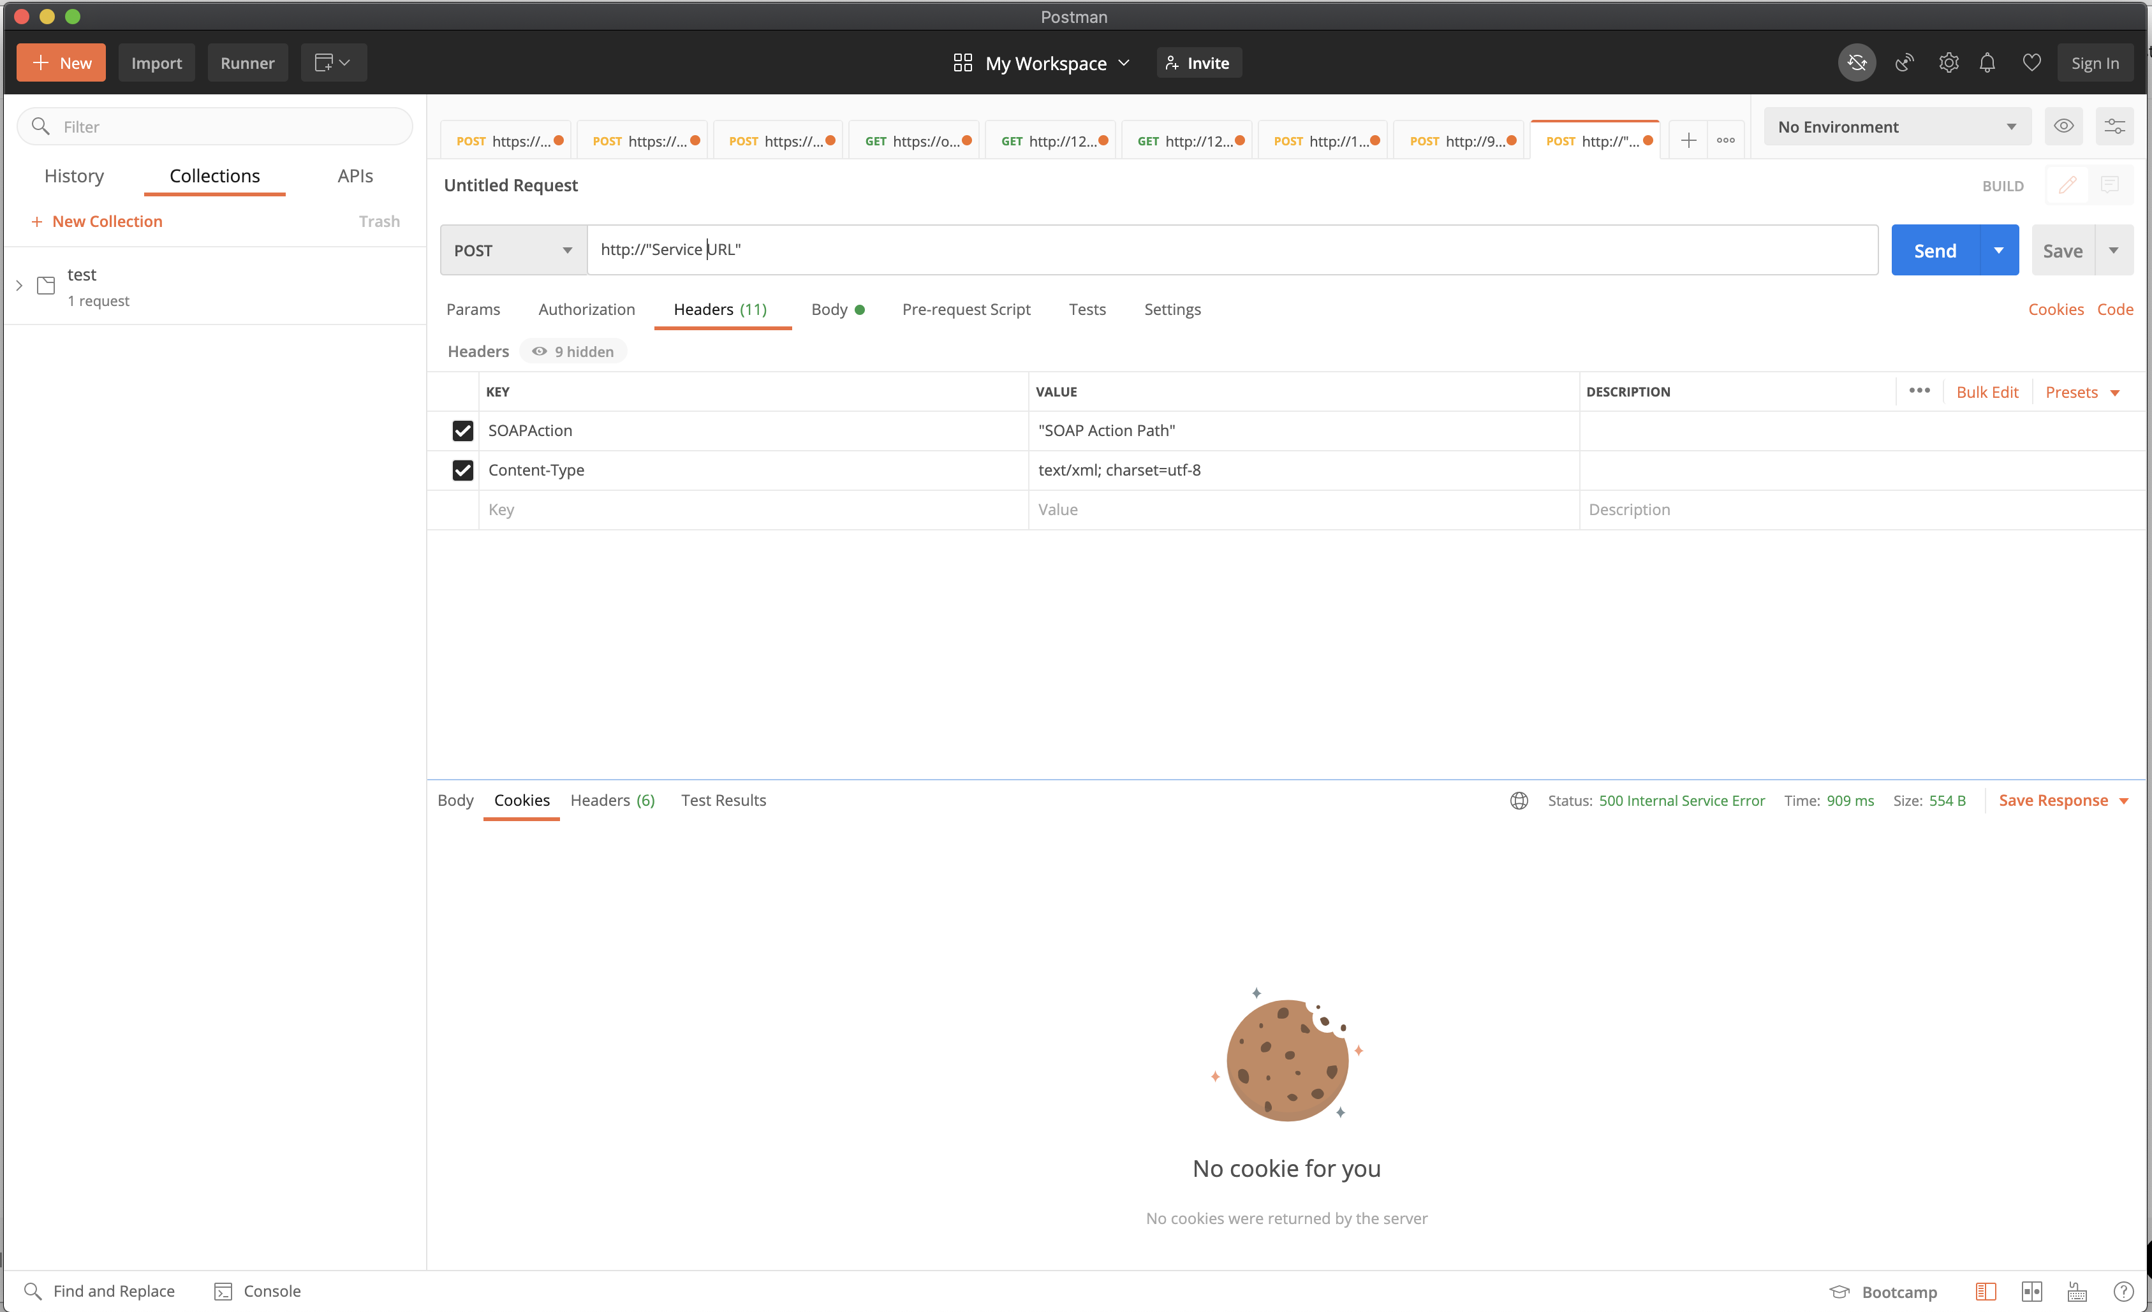Switch to the History sidebar tab
Image resolution: width=2152 pixels, height=1312 pixels.
click(x=74, y=177)
